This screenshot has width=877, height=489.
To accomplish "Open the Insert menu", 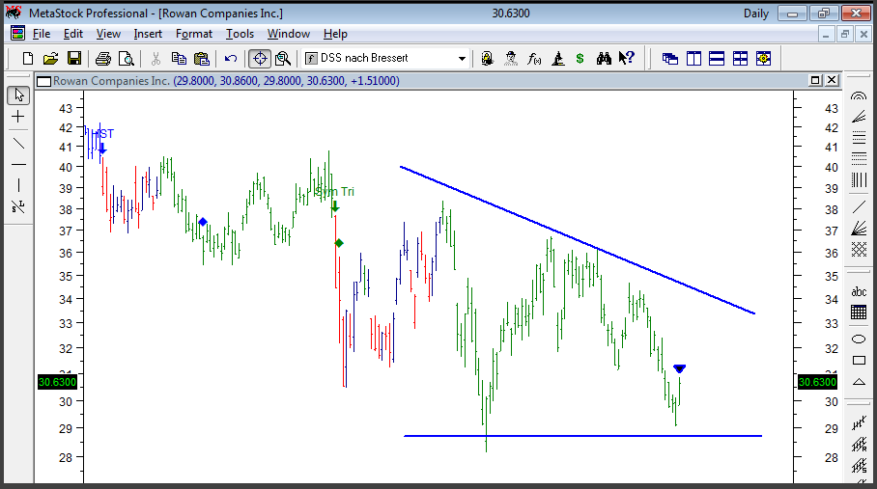I will (148, 34).
